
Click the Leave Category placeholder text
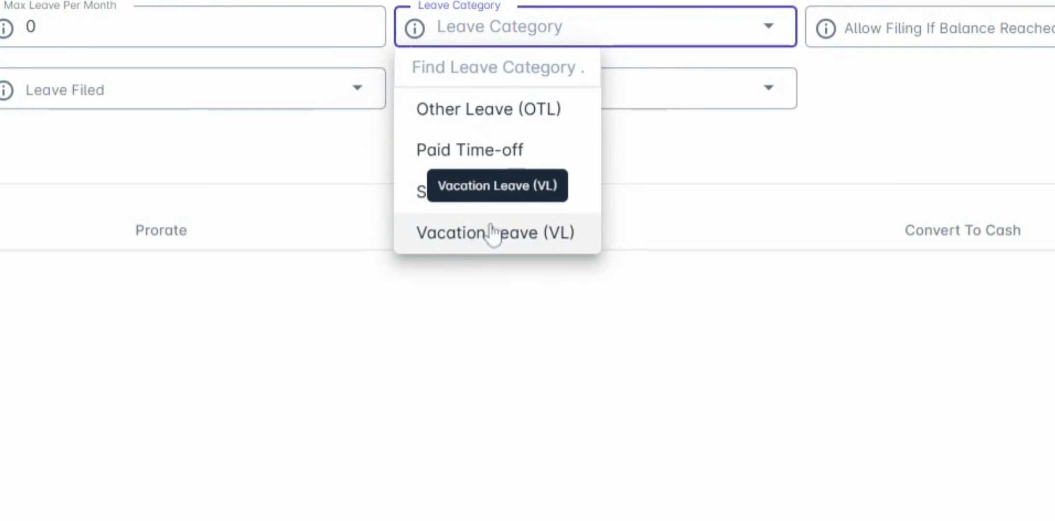(x=500, y=27)
